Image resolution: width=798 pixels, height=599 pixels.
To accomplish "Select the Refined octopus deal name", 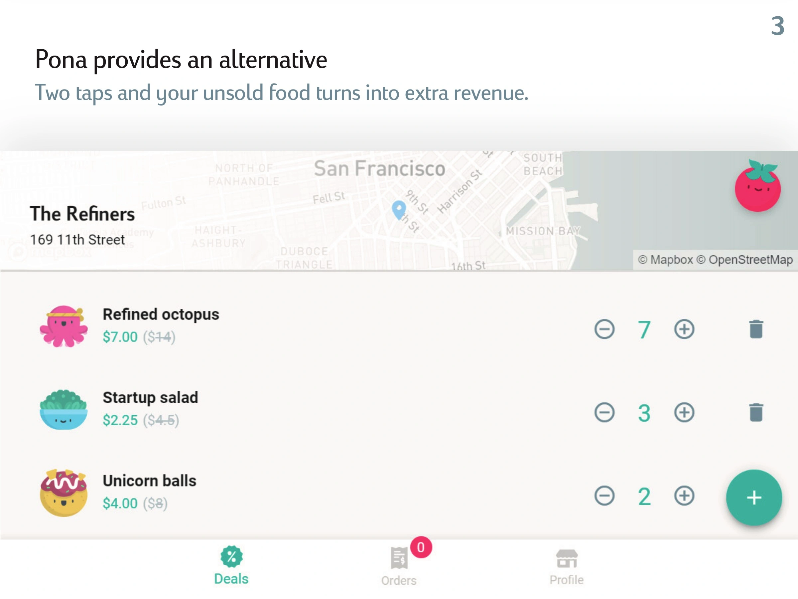I will [x=161, y=314].
